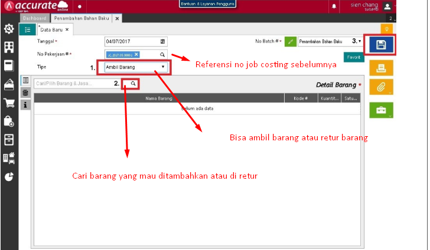Viewport: 430px width, 250px height.
Task: Click the search icon in No Pekerjaan field
Action: [162, 55]
